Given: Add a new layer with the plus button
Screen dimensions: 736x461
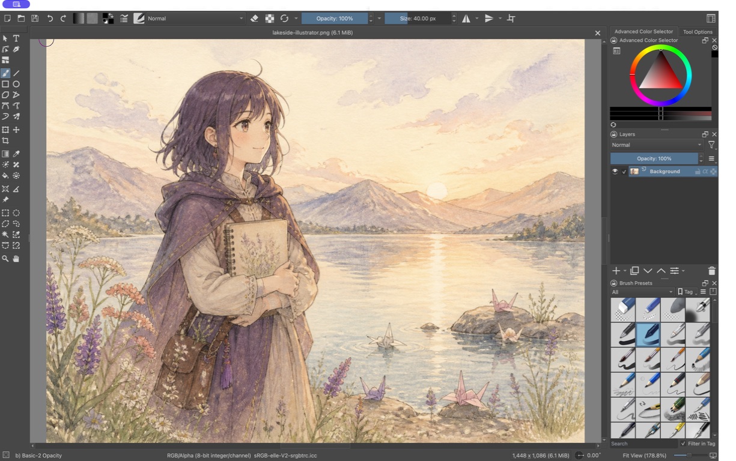Looking at the screenshot, I should (x=616, y=271).
